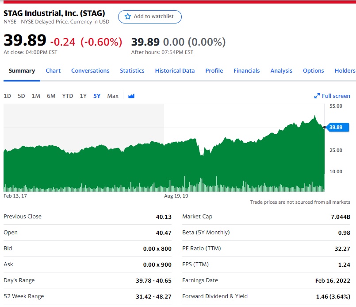This screenshot has height=307, width=356.
Task: Click the Feb 13, 17 axis date
Action: 15,196
